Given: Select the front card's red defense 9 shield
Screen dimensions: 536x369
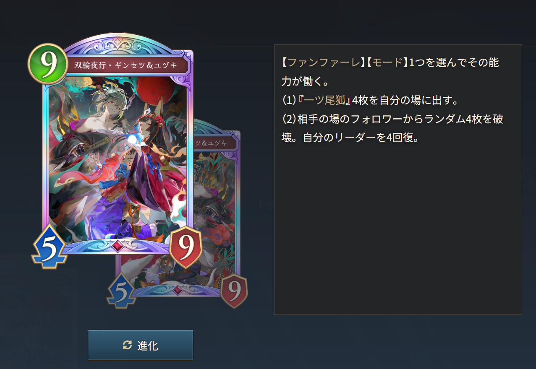Looking at the screenshot, I should [186, 247].
